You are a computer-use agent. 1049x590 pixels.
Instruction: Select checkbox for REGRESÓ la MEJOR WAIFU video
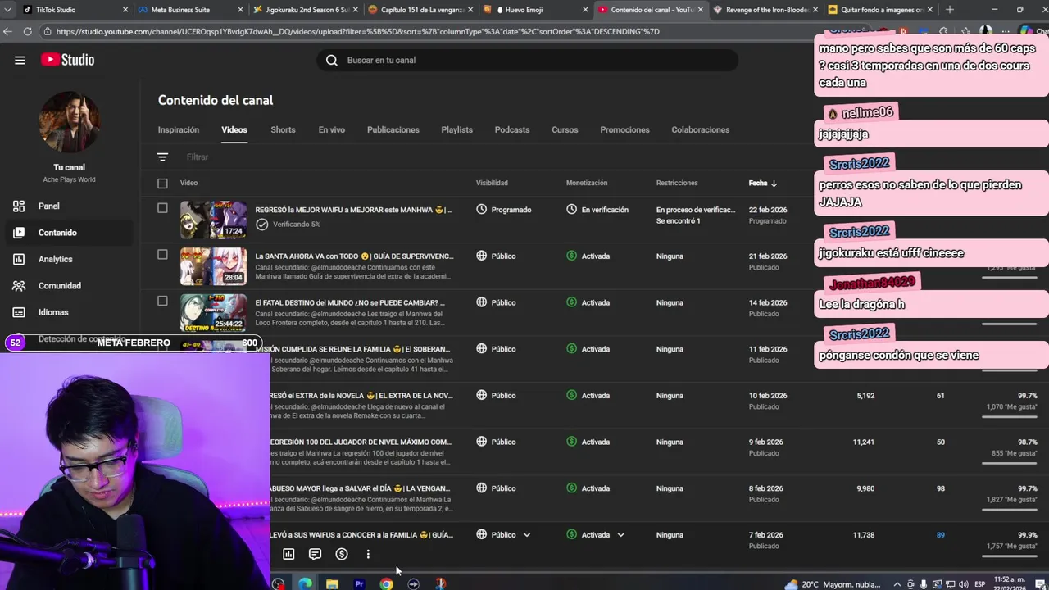tap(162, 208)
